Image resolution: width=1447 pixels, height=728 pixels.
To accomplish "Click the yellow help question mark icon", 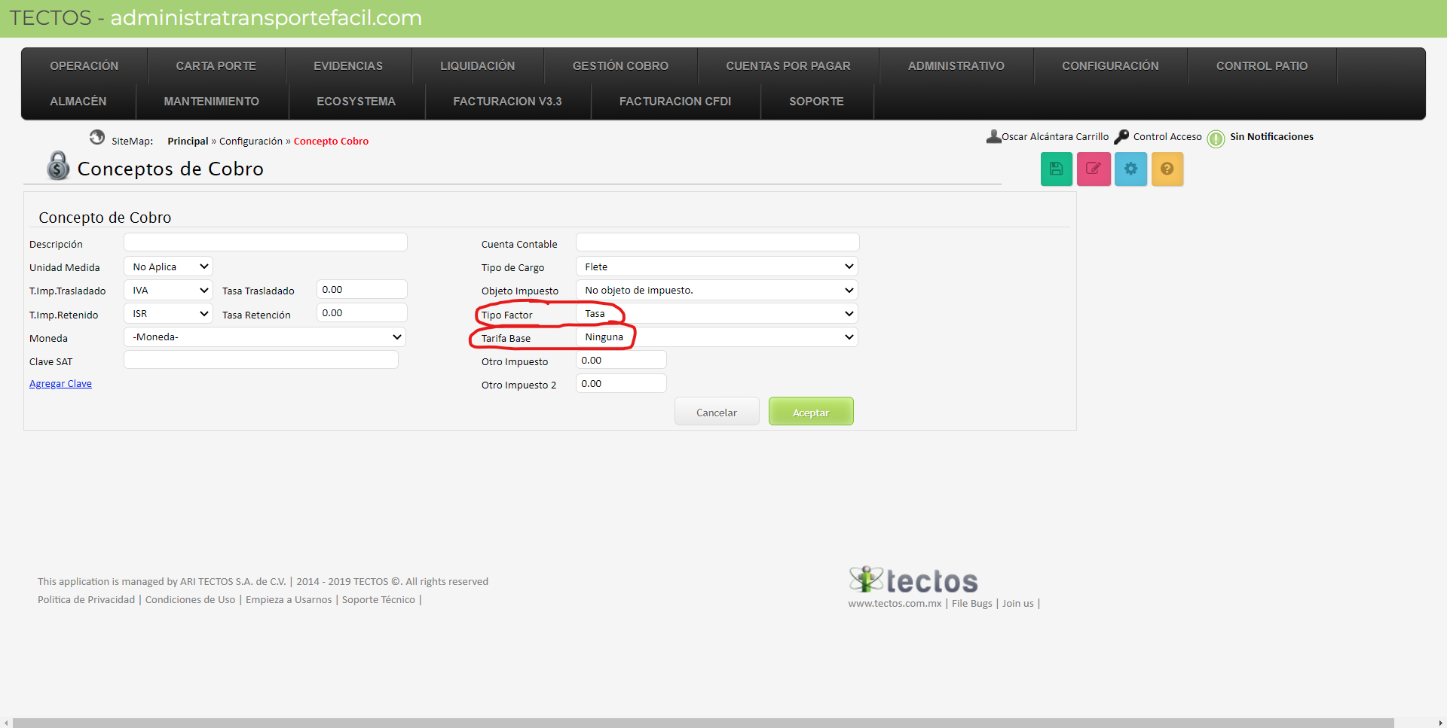I will pyautogui.click(x=1167, y=169).
